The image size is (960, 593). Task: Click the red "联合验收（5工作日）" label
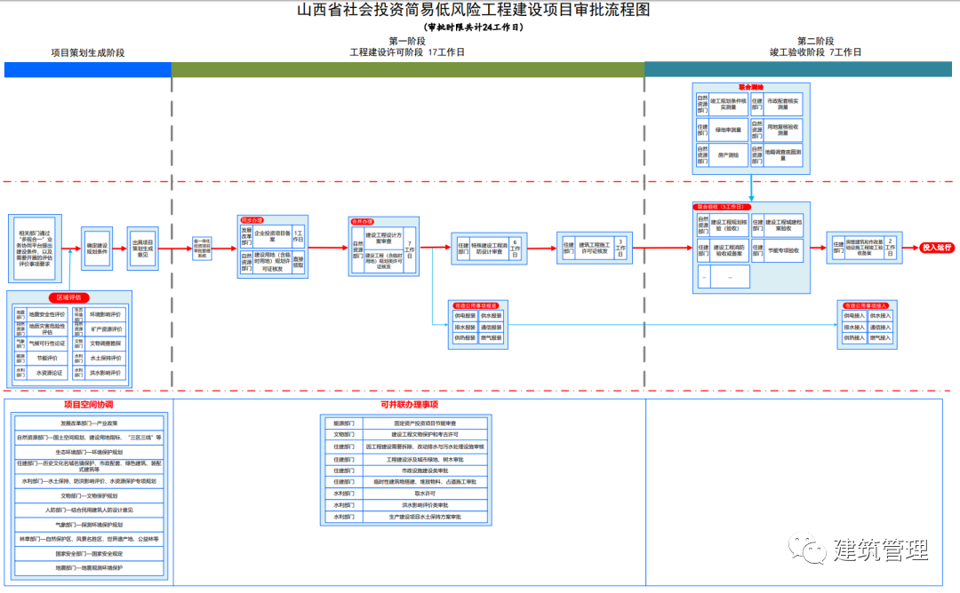(x=721, y=207)
